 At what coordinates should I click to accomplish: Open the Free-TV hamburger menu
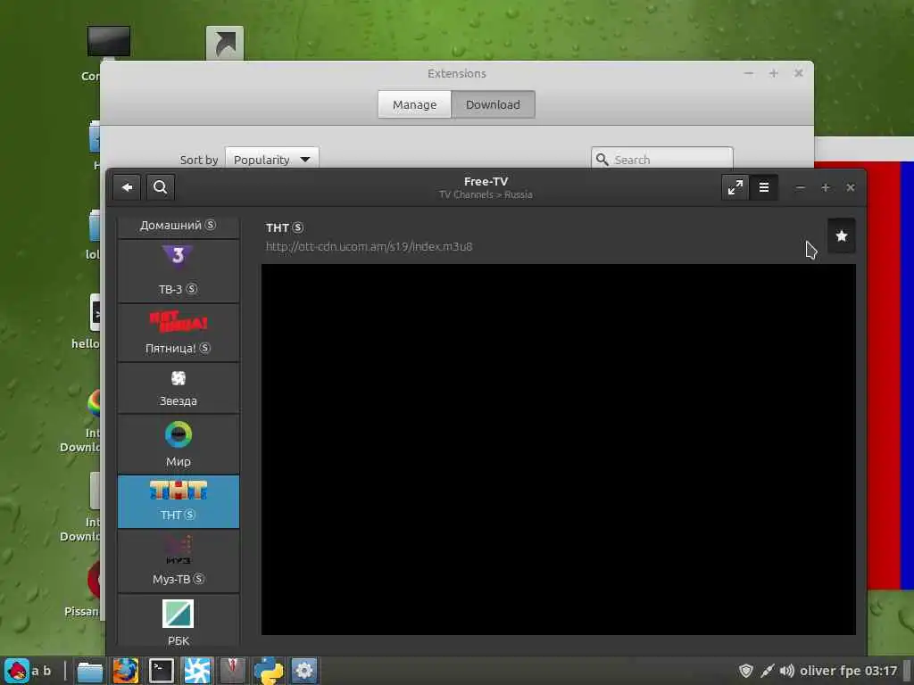[x=764, y=187]
